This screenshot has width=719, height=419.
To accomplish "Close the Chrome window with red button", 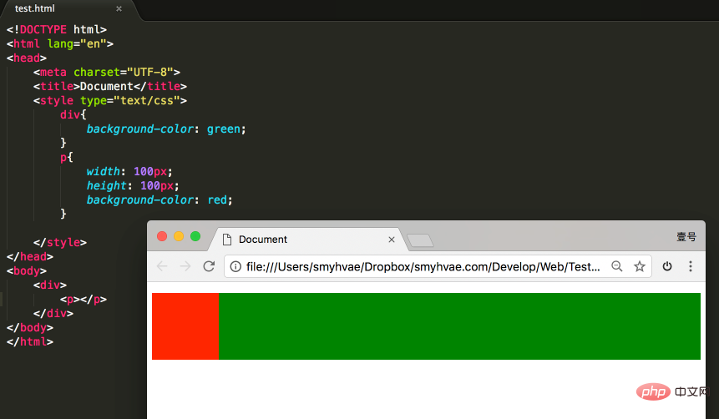I will (162, 236).
